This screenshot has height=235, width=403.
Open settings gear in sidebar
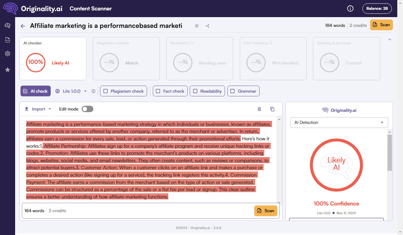click(7, 54)
